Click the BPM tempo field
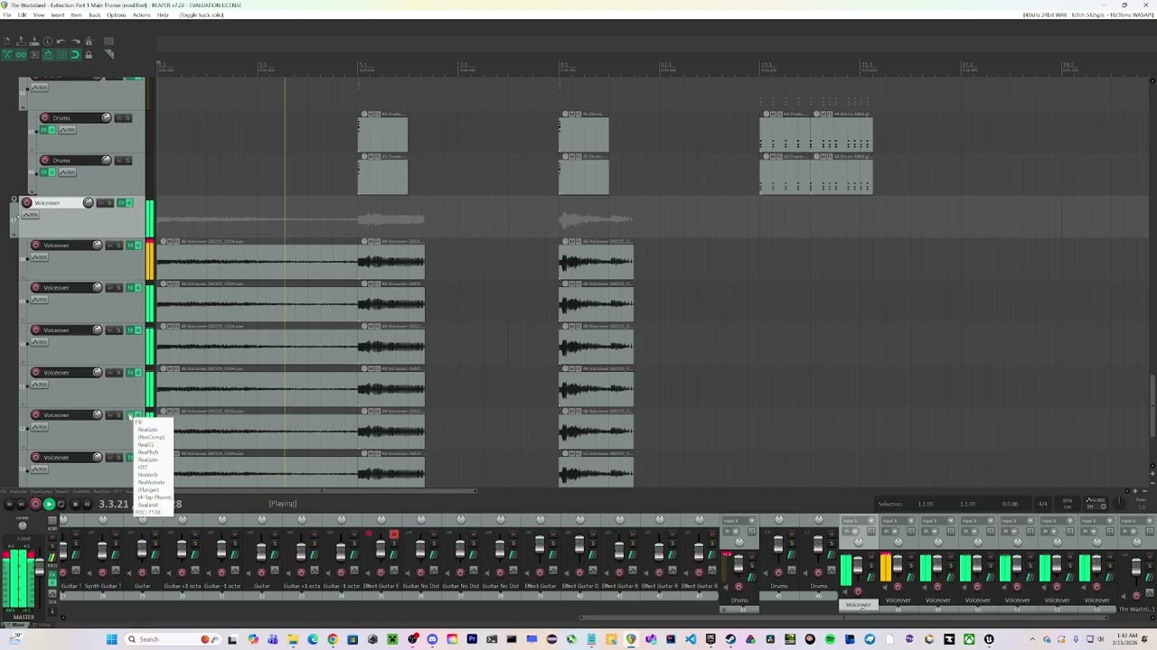This screenshot has width=1157, height=650. click(1068, 504)
